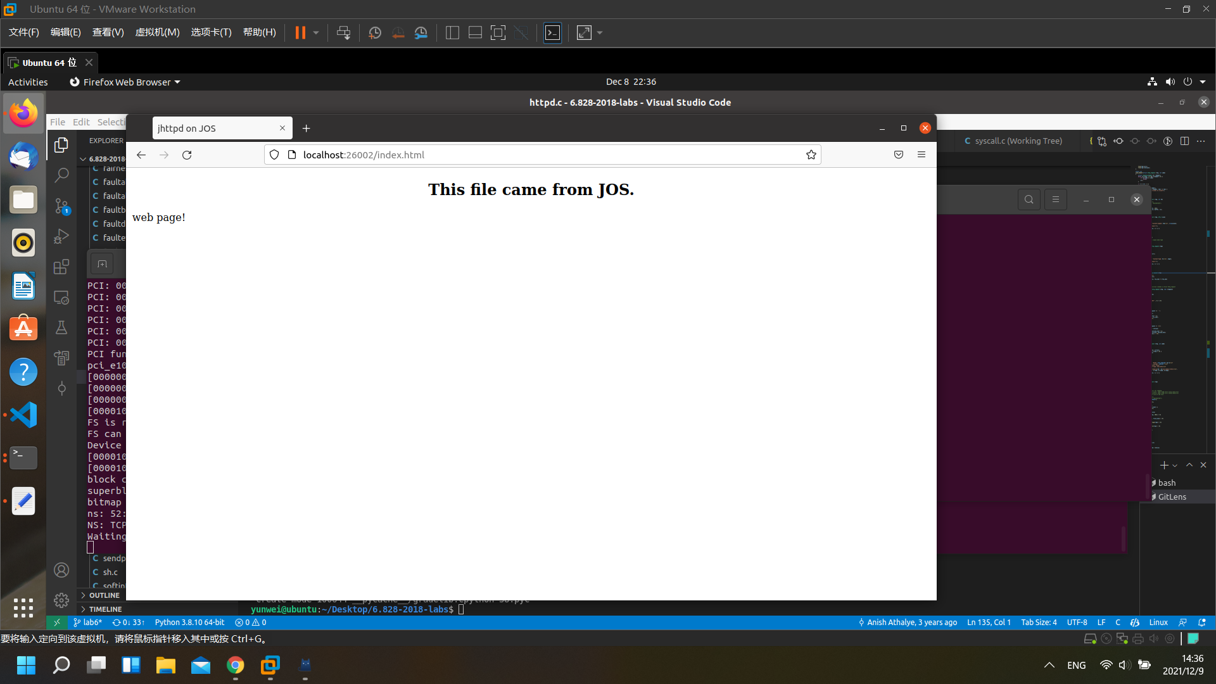Screen dimensions: 1216x684
Task: Open Activities overview in Ubuntu
Action: tap(28, 82)
